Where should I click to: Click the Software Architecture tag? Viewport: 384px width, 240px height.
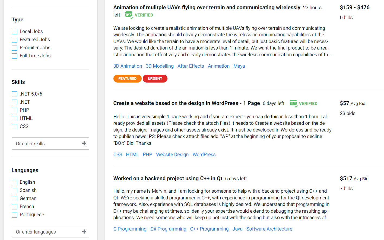click(269, 229)
